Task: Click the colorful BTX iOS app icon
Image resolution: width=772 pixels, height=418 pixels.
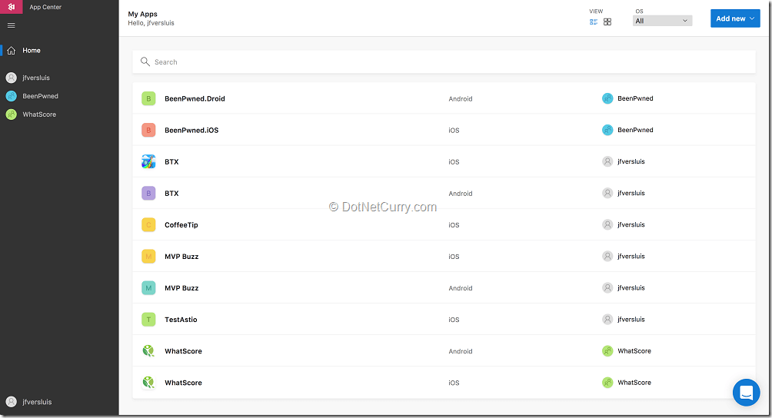Action: [x=148, y=161]
